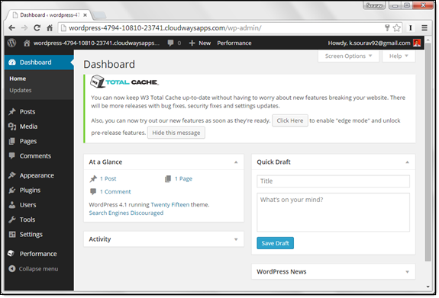Expand the WordPress News widget
This screenshot has width=439, height=298.
pyautogui.click(x=408, y=272)
